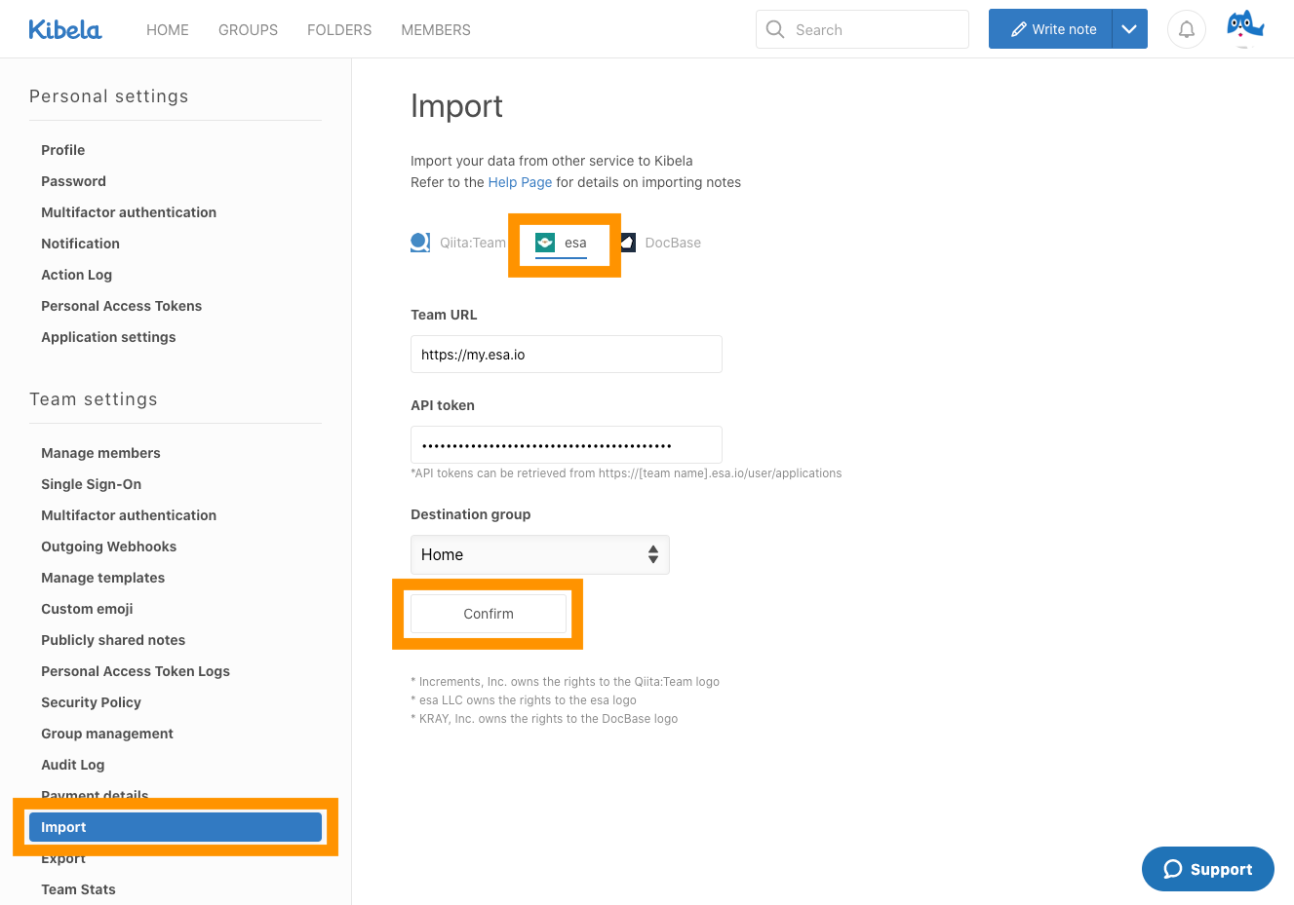Image resolution: width=1294 pixels, height=905 pixels.
Task: Switch to the DocBase import tab
Action: click(672, 243)
